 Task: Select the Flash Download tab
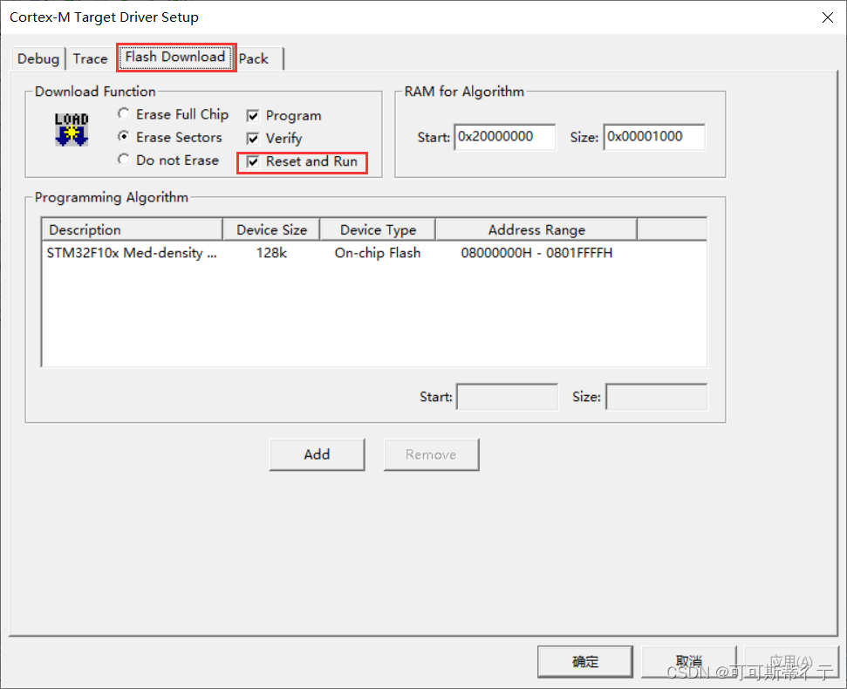[175, 58]
